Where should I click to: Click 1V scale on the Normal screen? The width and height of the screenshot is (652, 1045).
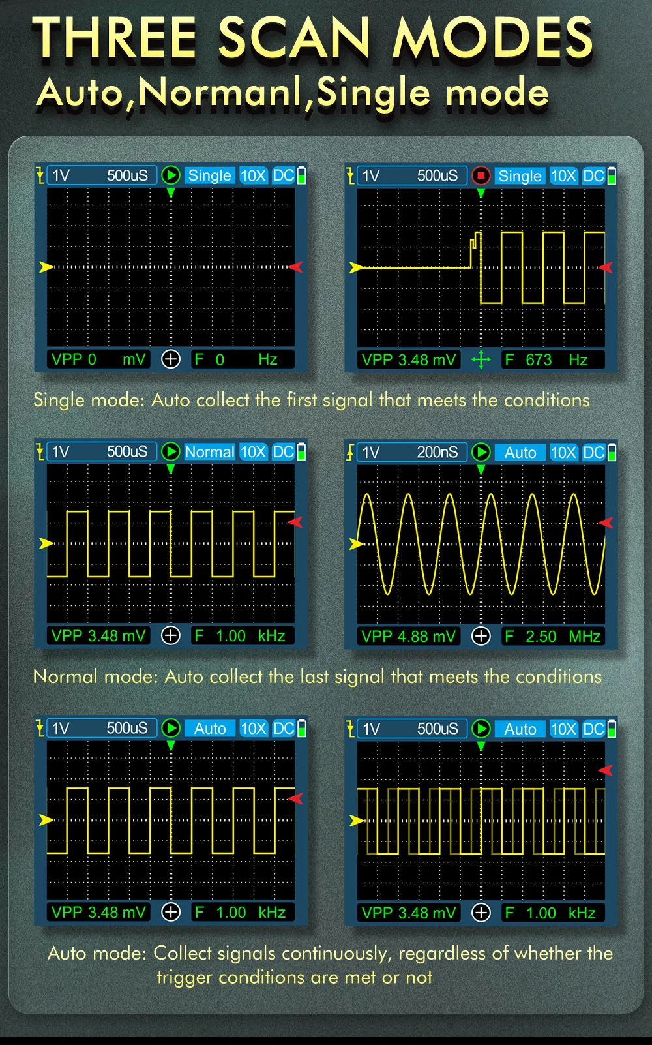(x=61, y=451)
